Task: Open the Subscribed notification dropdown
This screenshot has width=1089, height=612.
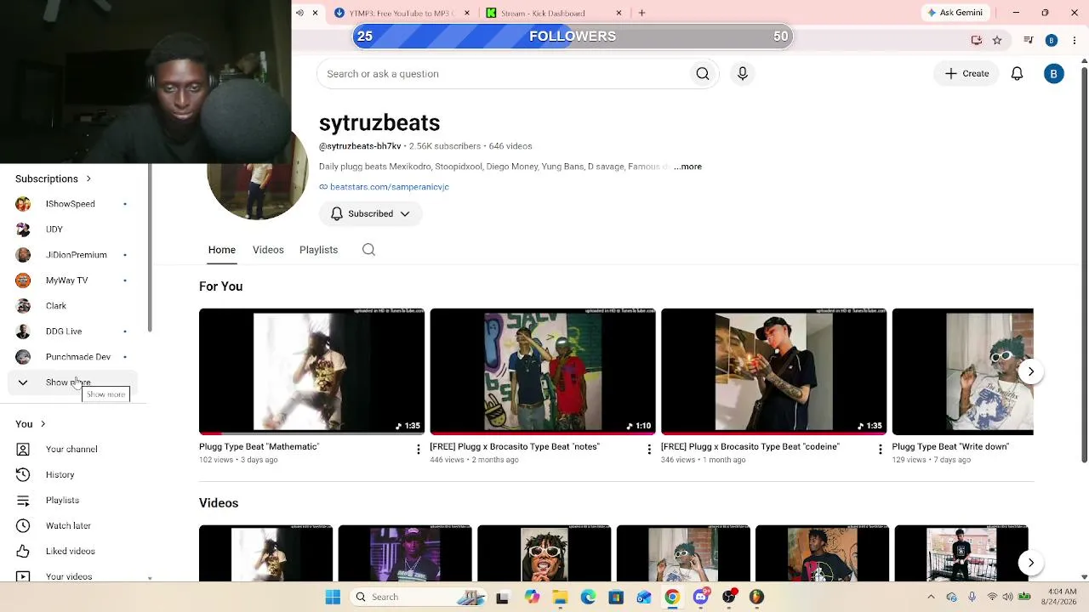Action: (370, 213)
